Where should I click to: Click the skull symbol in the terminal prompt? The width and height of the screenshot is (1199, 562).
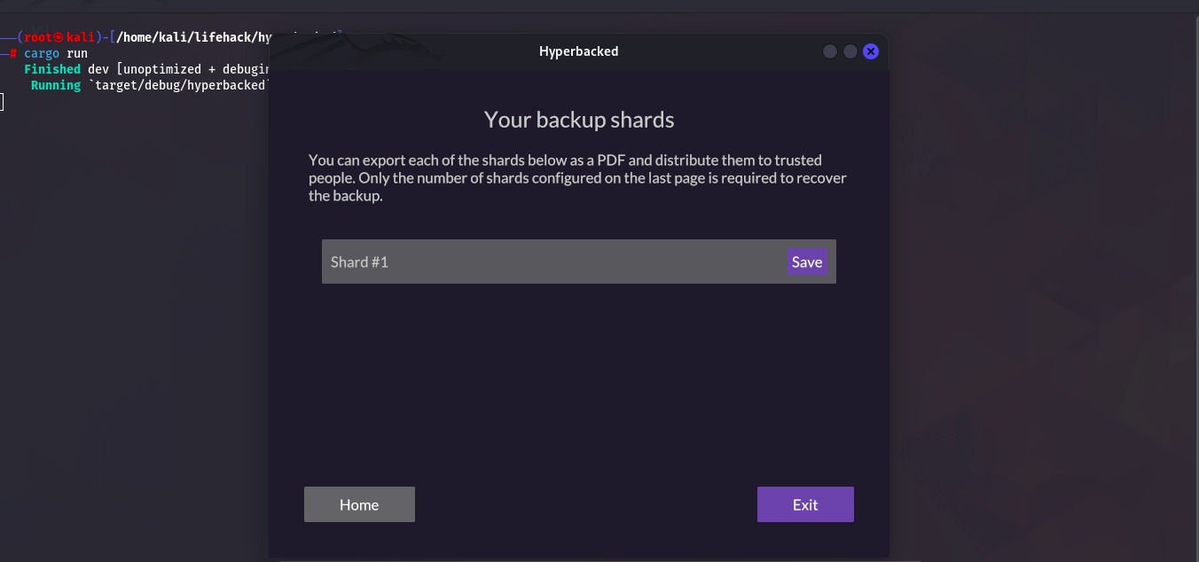click(x=59, y=37)
